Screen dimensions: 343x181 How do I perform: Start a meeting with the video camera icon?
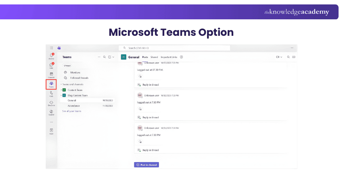tap(278, 57)
